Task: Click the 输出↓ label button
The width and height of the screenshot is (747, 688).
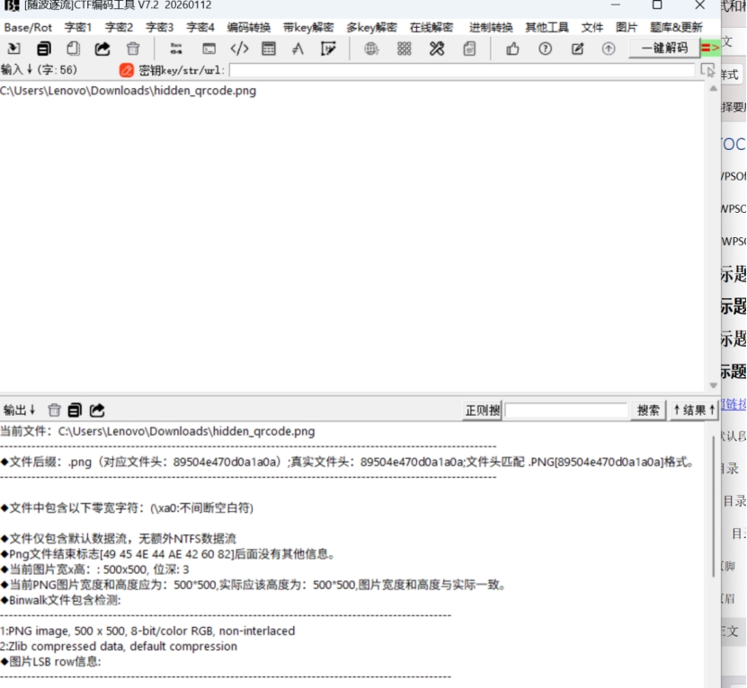Action: [x=19, y=410]
